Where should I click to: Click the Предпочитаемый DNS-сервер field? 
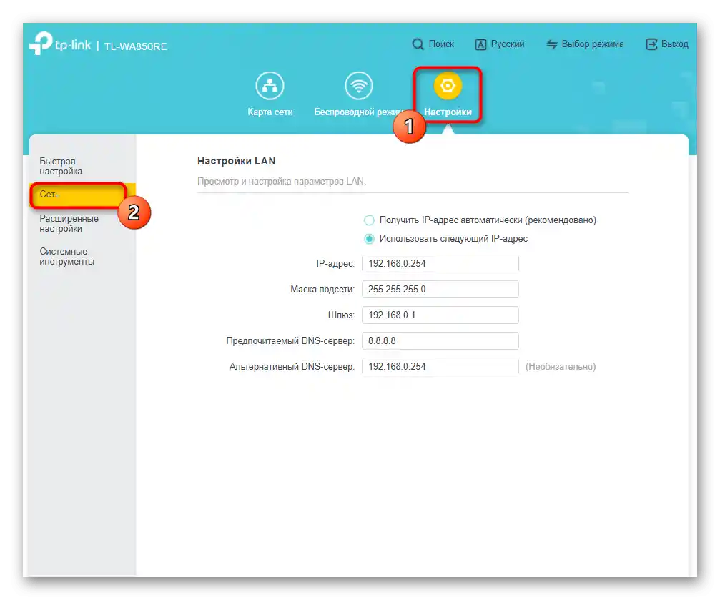pos(440,341)
